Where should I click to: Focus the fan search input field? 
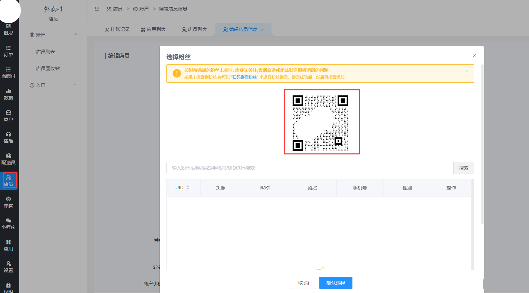[x=310, y=168]
